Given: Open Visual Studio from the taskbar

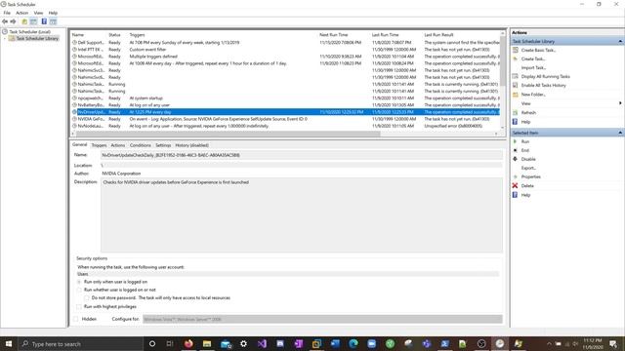Looking at the screenshot, I should click(262, 344).
